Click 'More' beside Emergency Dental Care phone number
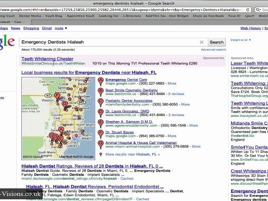Viewport: 268px width, 201px height. pos(172,83)
